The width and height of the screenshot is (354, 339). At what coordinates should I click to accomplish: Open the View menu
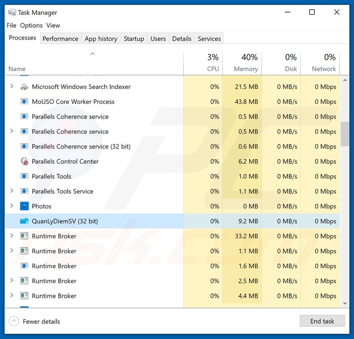click(x=53, y=25)
